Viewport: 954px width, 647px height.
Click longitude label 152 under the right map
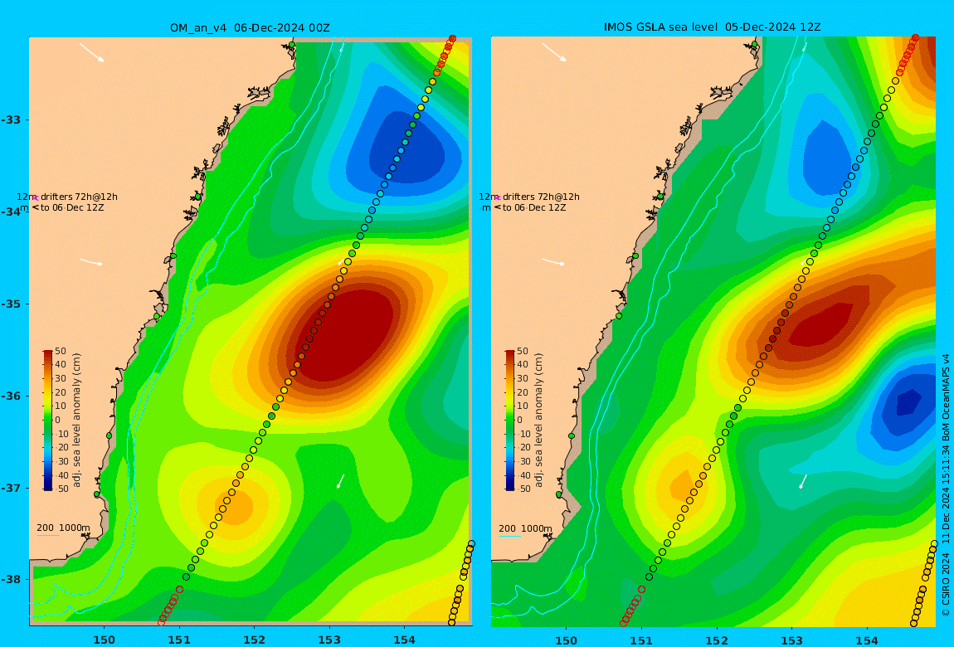tap(716, 640)
